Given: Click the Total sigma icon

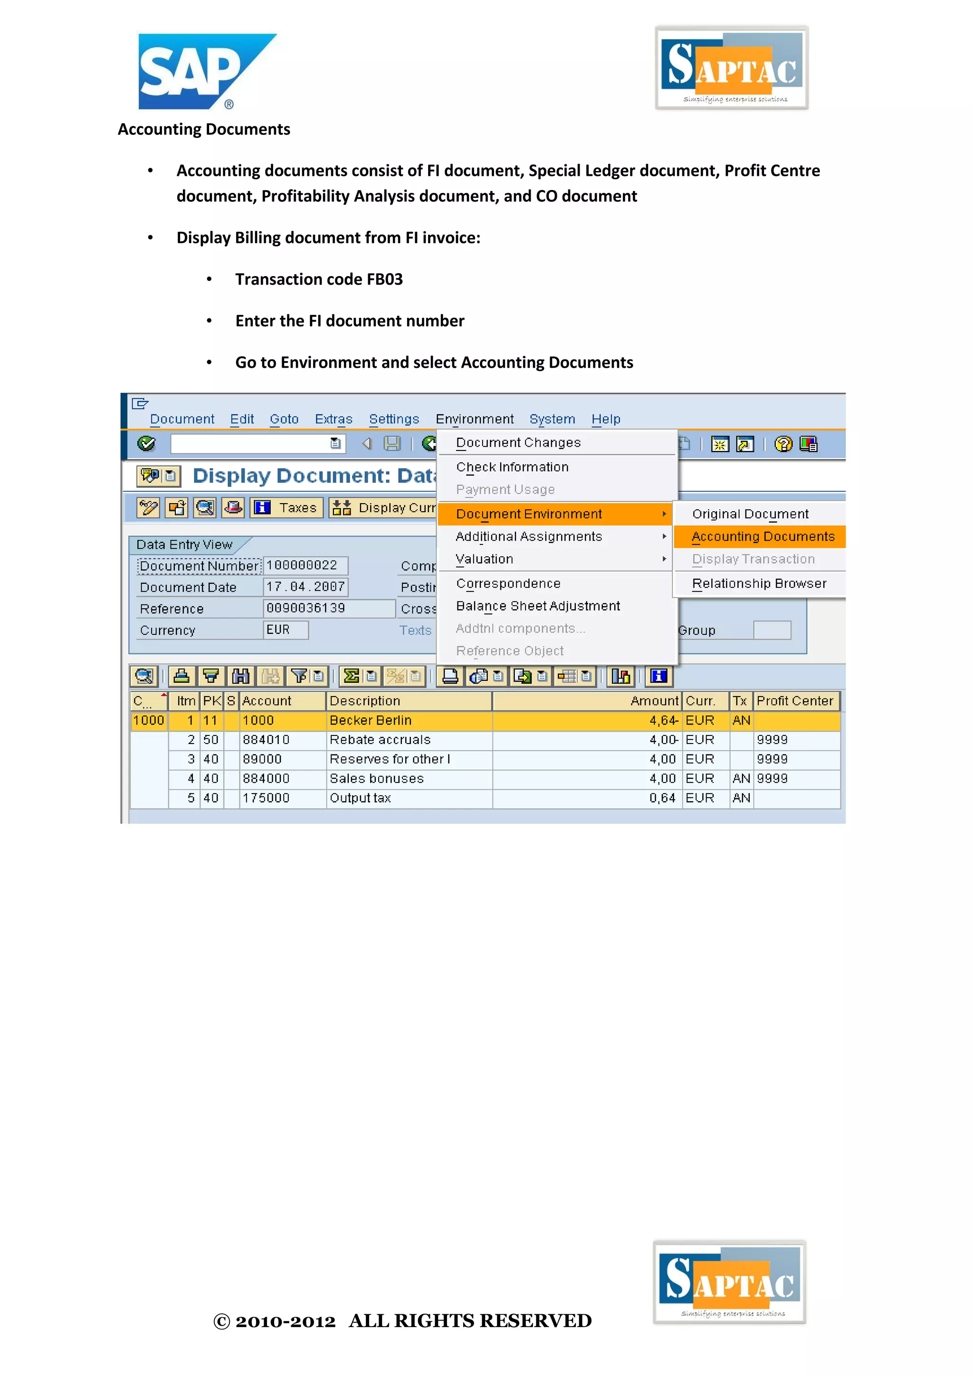Looking at the screenshot, I should (x=352, y=677).
